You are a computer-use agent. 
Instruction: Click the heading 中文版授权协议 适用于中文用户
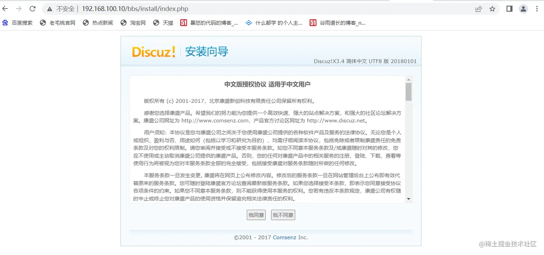coord(267,84)
